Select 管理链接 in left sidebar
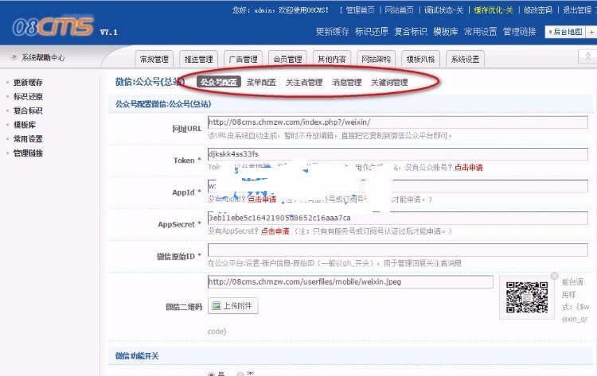The image size is (597, 376). coord(28,153)
